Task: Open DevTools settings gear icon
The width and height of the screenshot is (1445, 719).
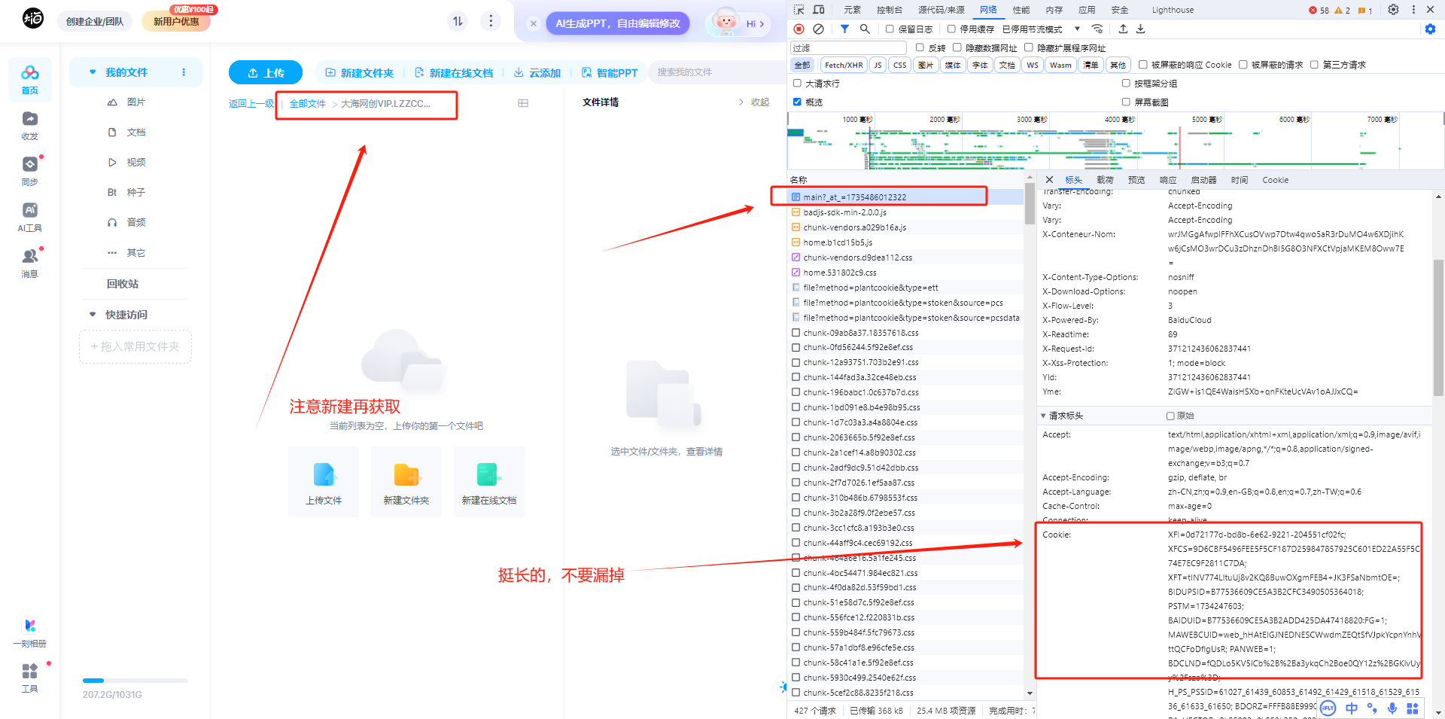Action: 1393,10
